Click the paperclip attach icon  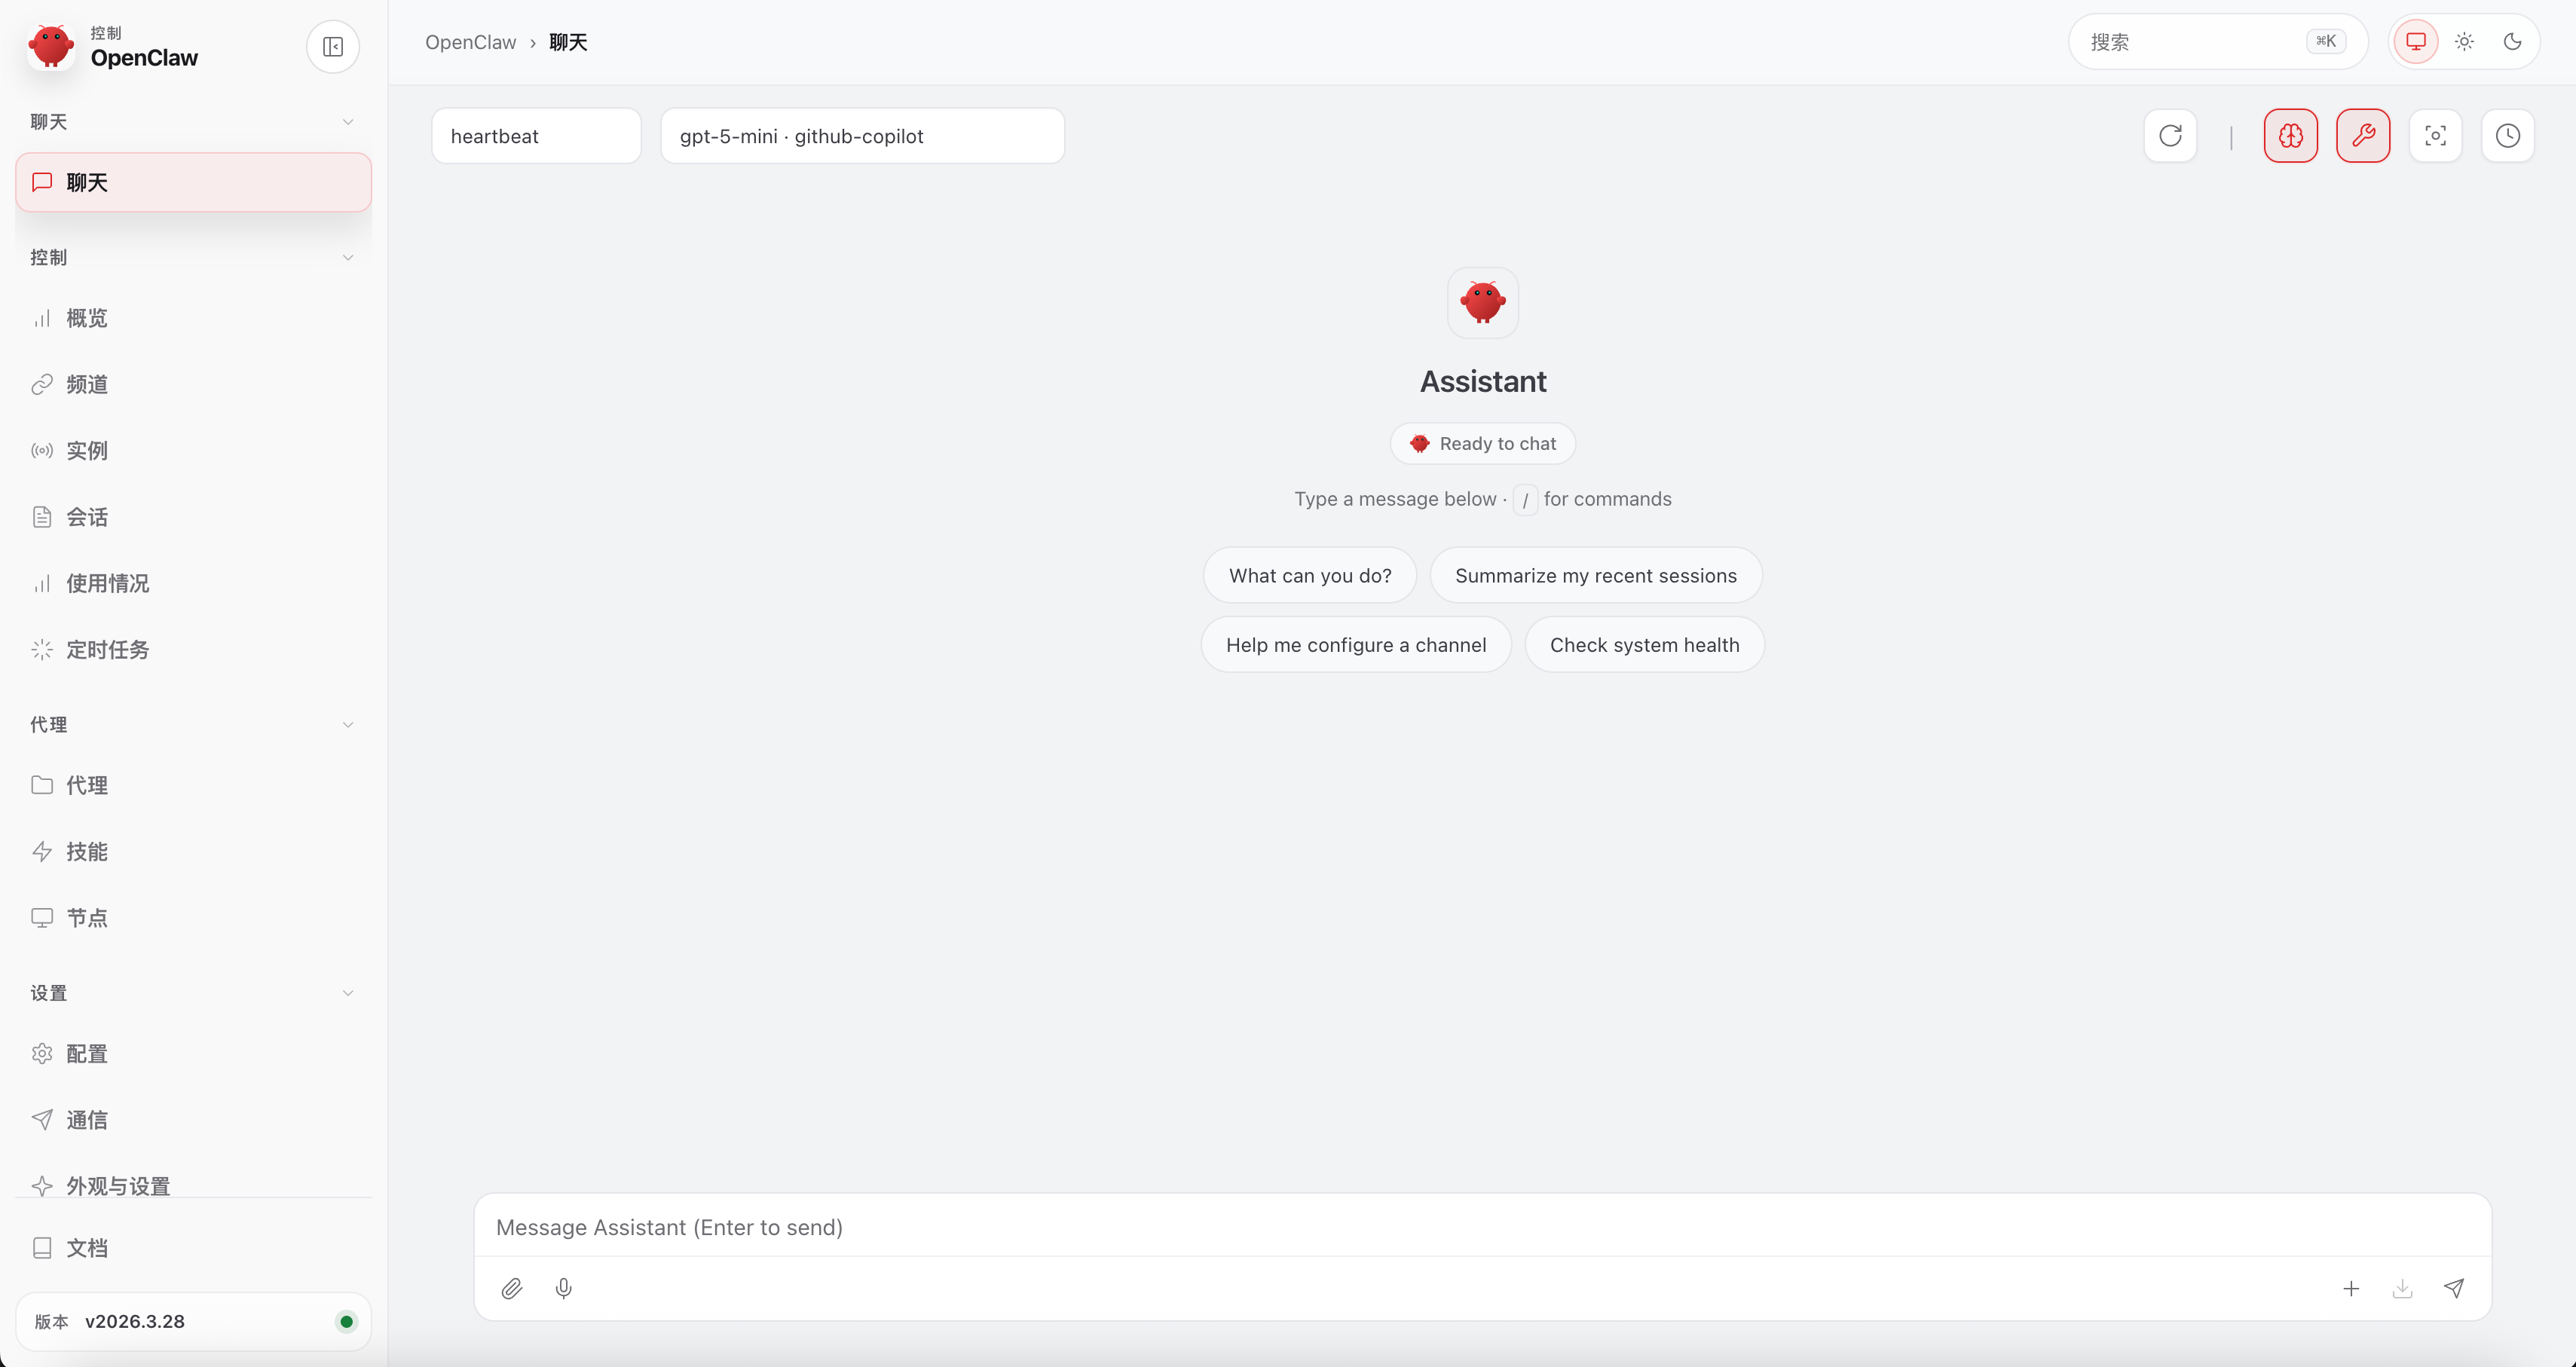(x=512, y=1288)
